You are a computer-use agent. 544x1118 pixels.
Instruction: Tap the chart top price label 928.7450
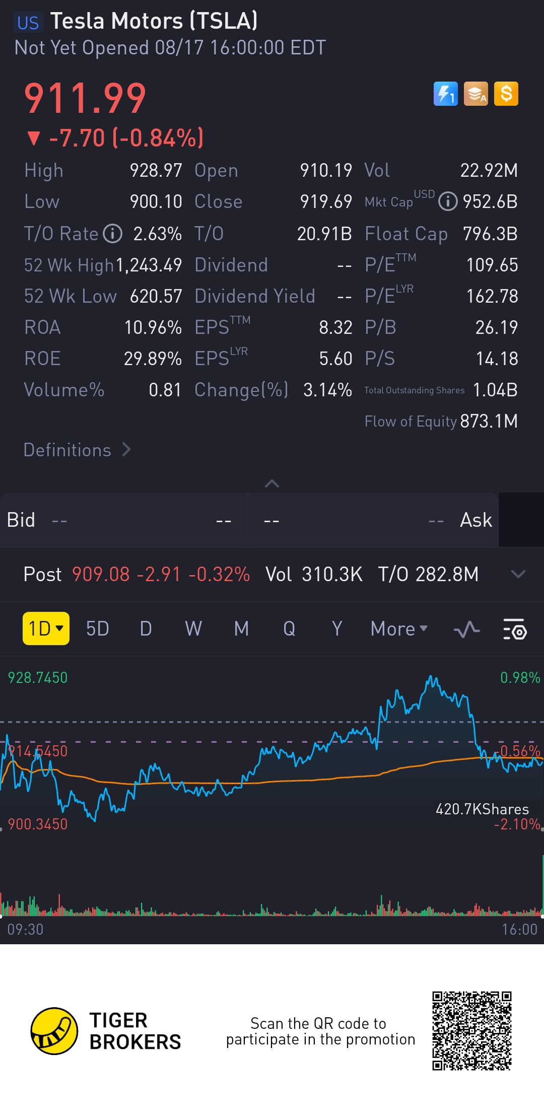click(38, 678)
